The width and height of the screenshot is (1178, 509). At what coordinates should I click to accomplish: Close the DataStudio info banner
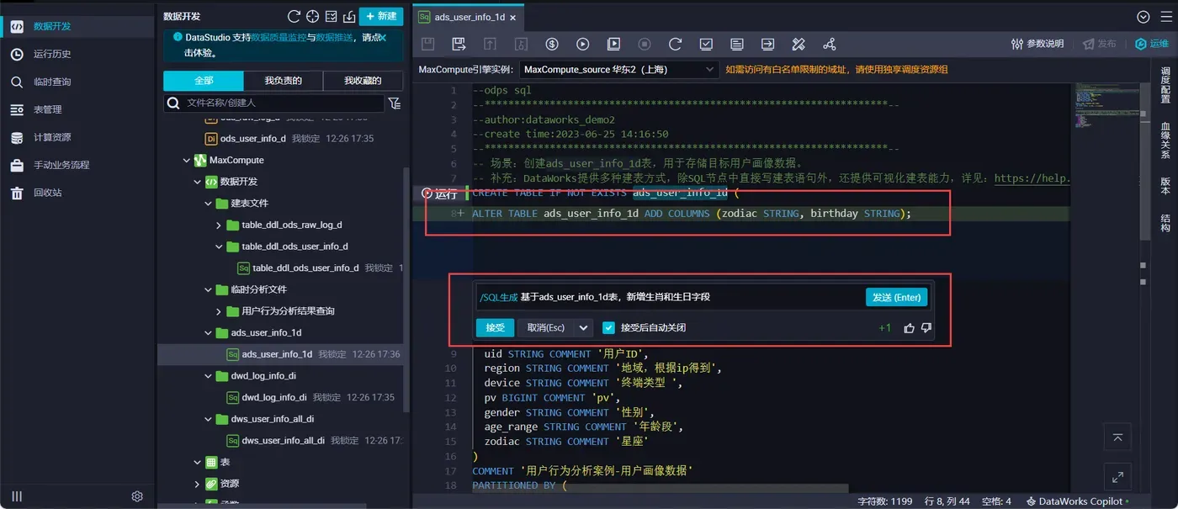pyautogui.click(x=383, y=38)
